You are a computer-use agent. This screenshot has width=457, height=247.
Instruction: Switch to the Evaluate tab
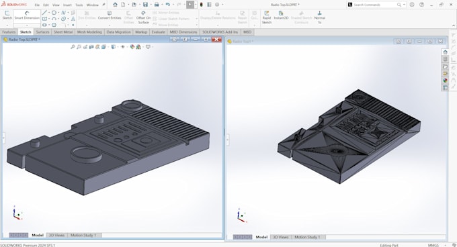point(158,32)
